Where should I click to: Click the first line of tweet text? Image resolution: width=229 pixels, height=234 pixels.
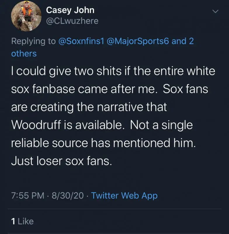[113, 71]
